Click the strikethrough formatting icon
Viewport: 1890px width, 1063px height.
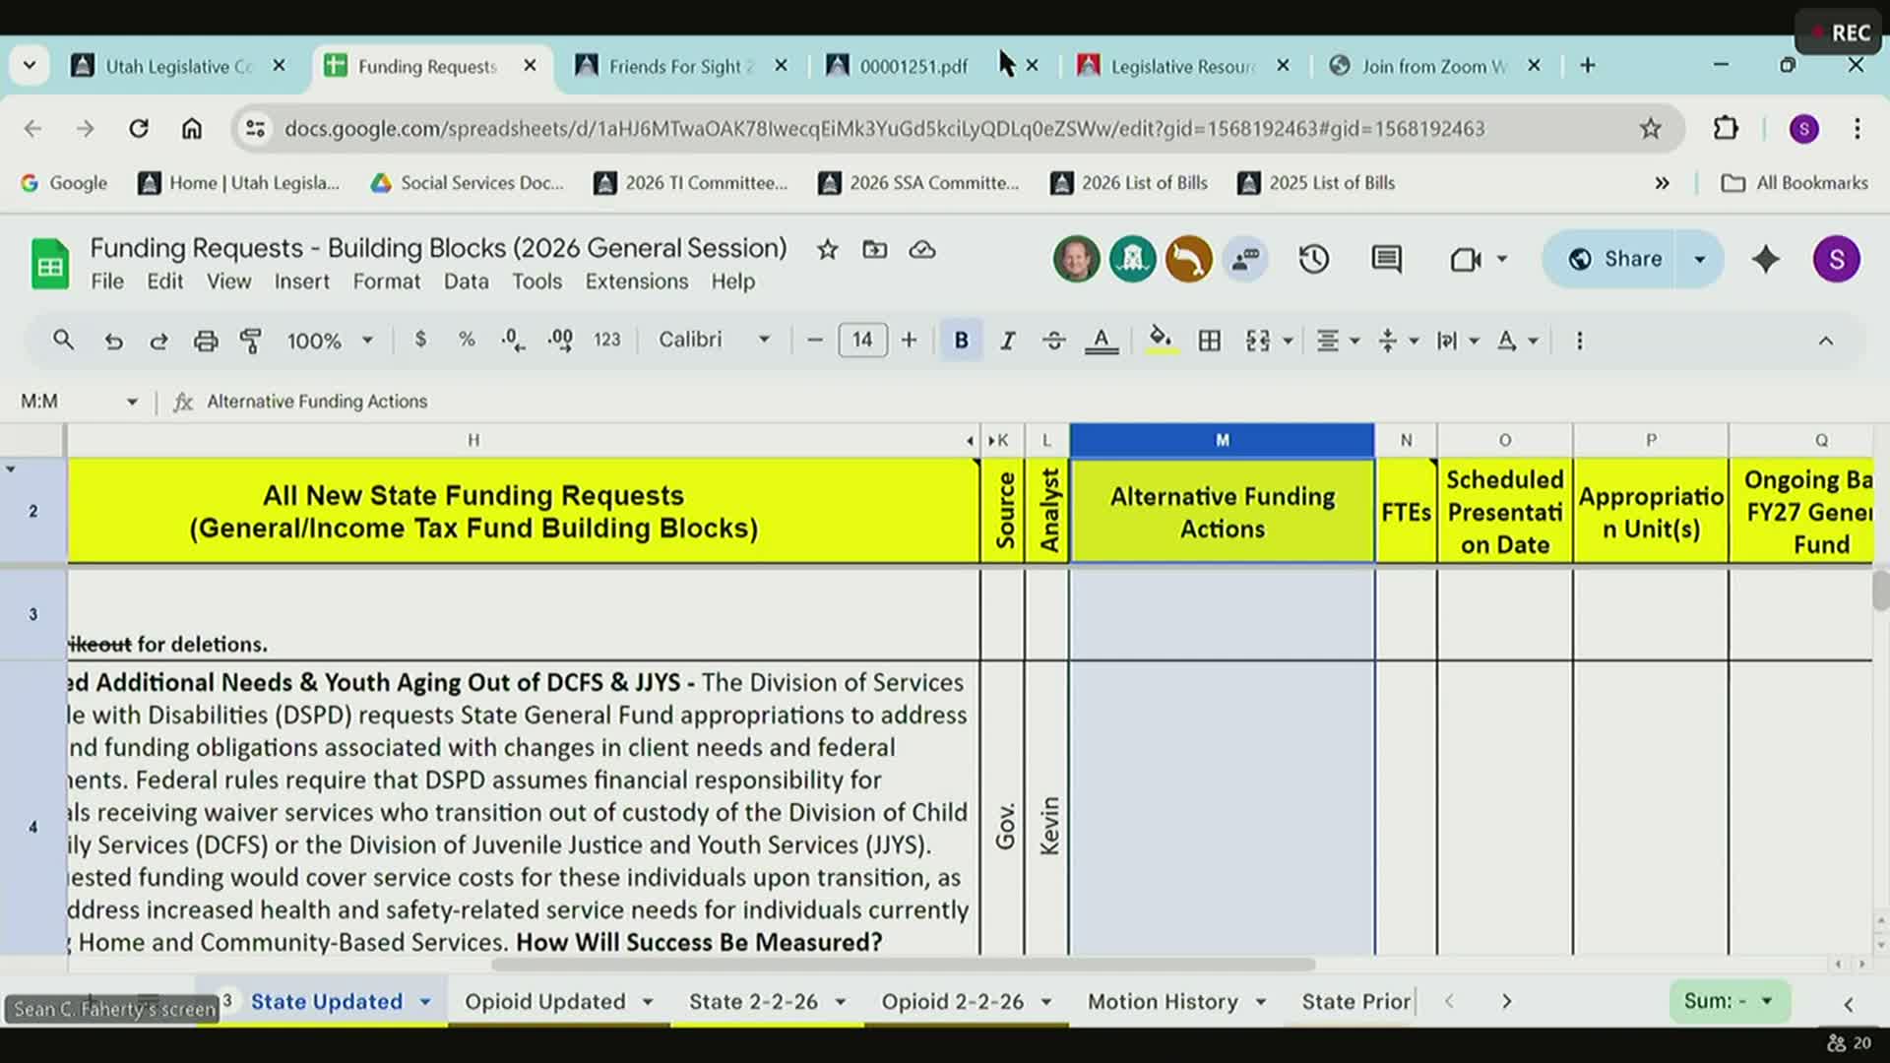(x=1053, y=341)
